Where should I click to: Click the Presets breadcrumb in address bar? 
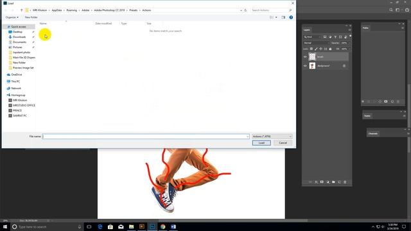click(133, 10)
